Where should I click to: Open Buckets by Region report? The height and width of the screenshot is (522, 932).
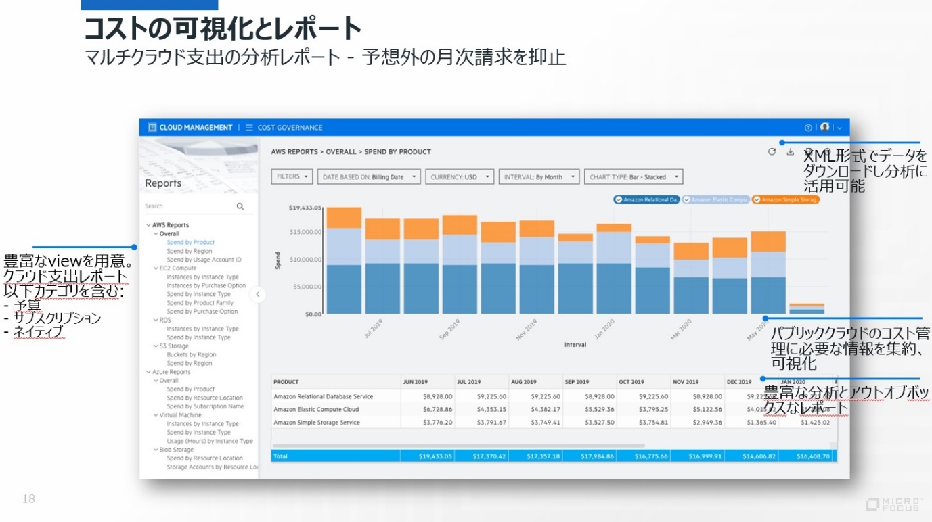[192, 354]
